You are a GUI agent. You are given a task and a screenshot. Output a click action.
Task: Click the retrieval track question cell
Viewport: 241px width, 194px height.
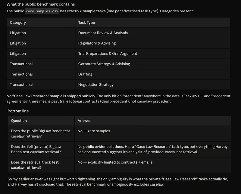tap(35, 165)
